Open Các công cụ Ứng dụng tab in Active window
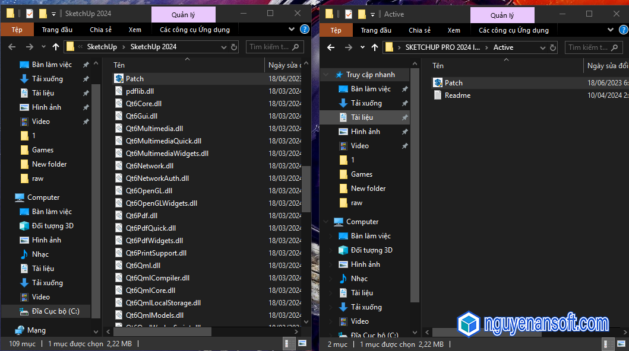 [513, 30]
